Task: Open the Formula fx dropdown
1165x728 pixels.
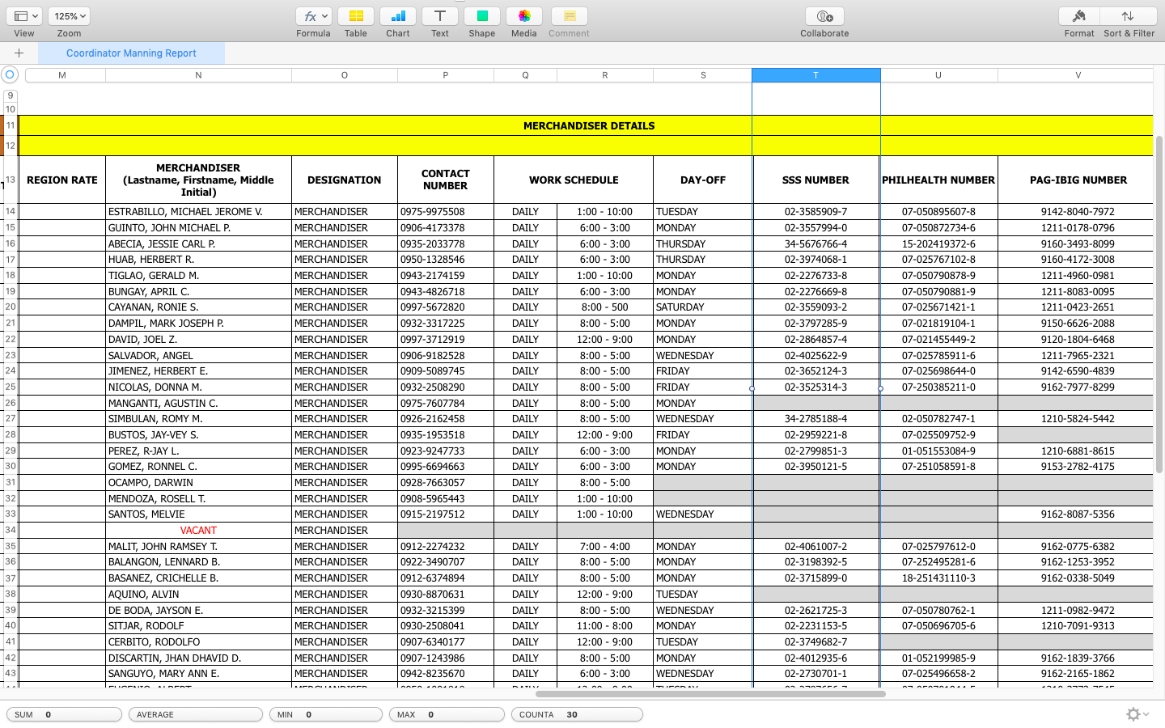Action: [x=313, y=16]
